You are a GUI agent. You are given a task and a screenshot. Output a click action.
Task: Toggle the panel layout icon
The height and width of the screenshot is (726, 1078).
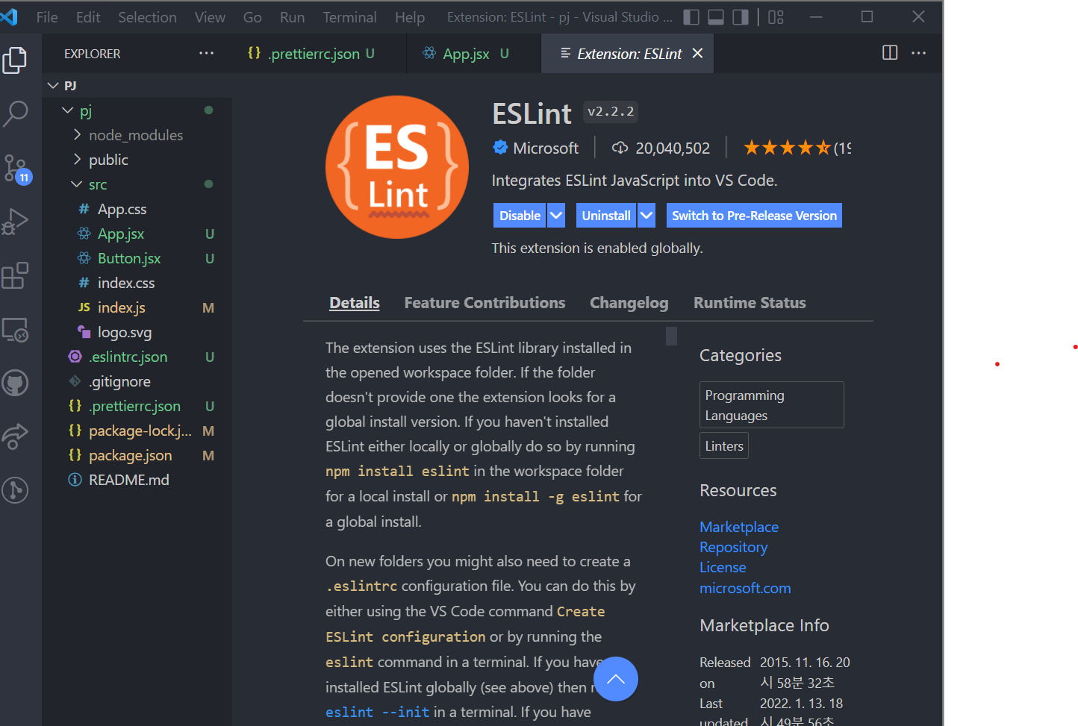(716, 17)
